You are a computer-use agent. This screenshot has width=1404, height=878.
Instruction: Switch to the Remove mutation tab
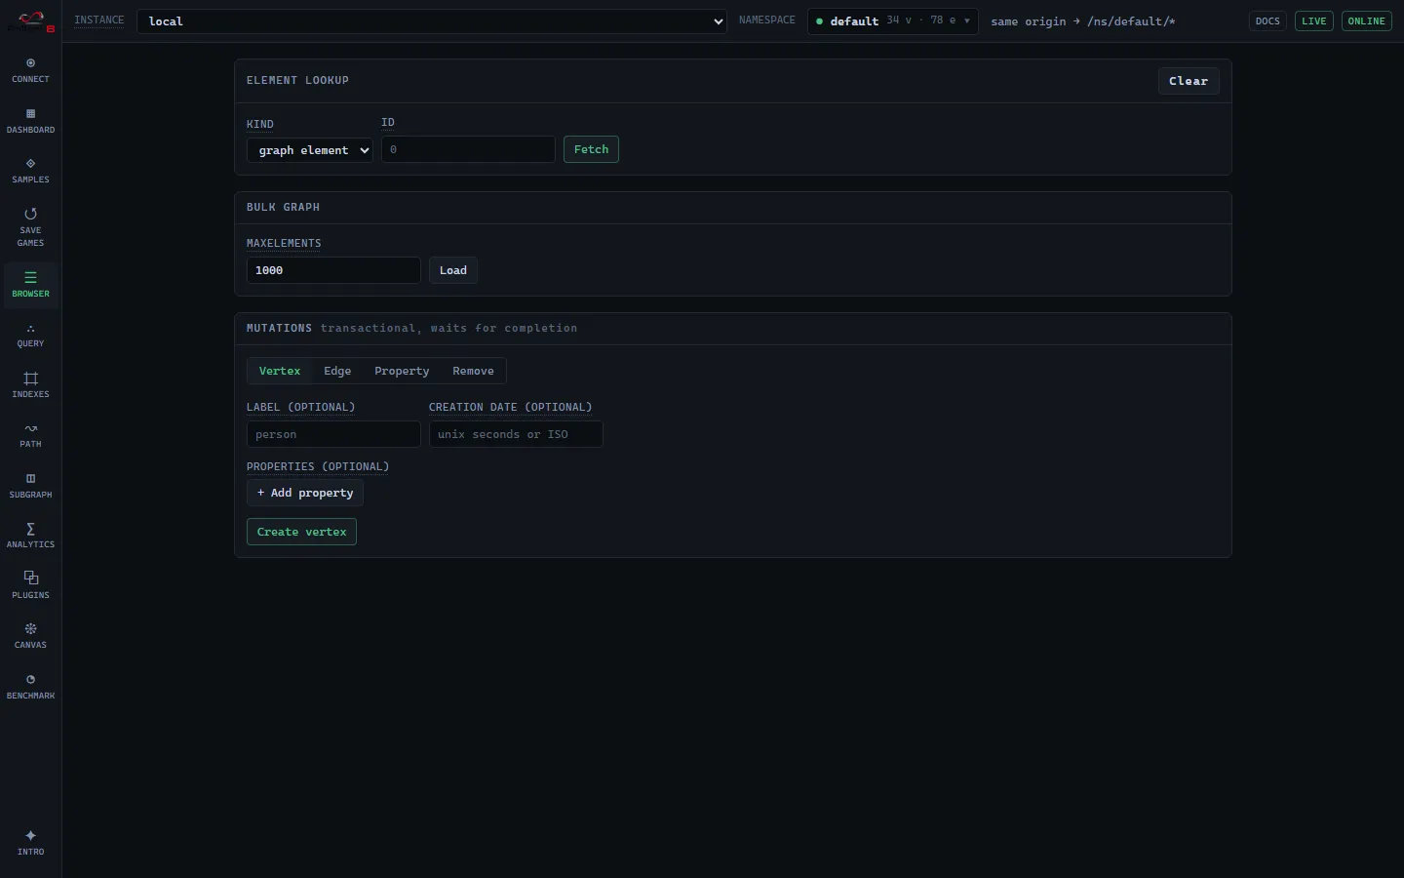(x=473, y=371)
